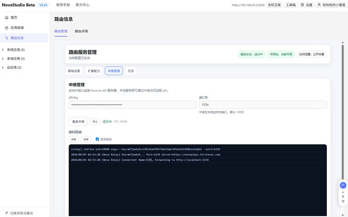Click the 当前配置已生效 text
This screenshot has height=217, width=348.
80,58
